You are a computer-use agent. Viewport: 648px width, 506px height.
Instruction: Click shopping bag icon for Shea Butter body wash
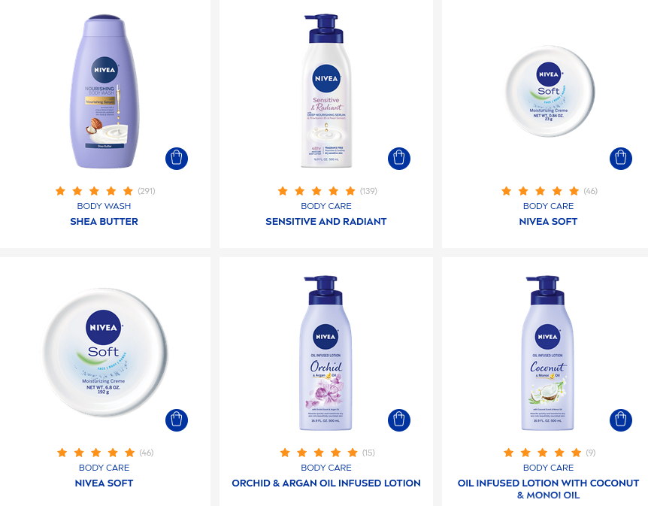pyautogui.click(x=177, y=159)
